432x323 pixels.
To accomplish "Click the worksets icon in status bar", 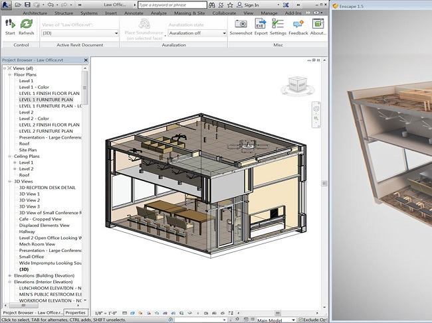I will (171, 320).
